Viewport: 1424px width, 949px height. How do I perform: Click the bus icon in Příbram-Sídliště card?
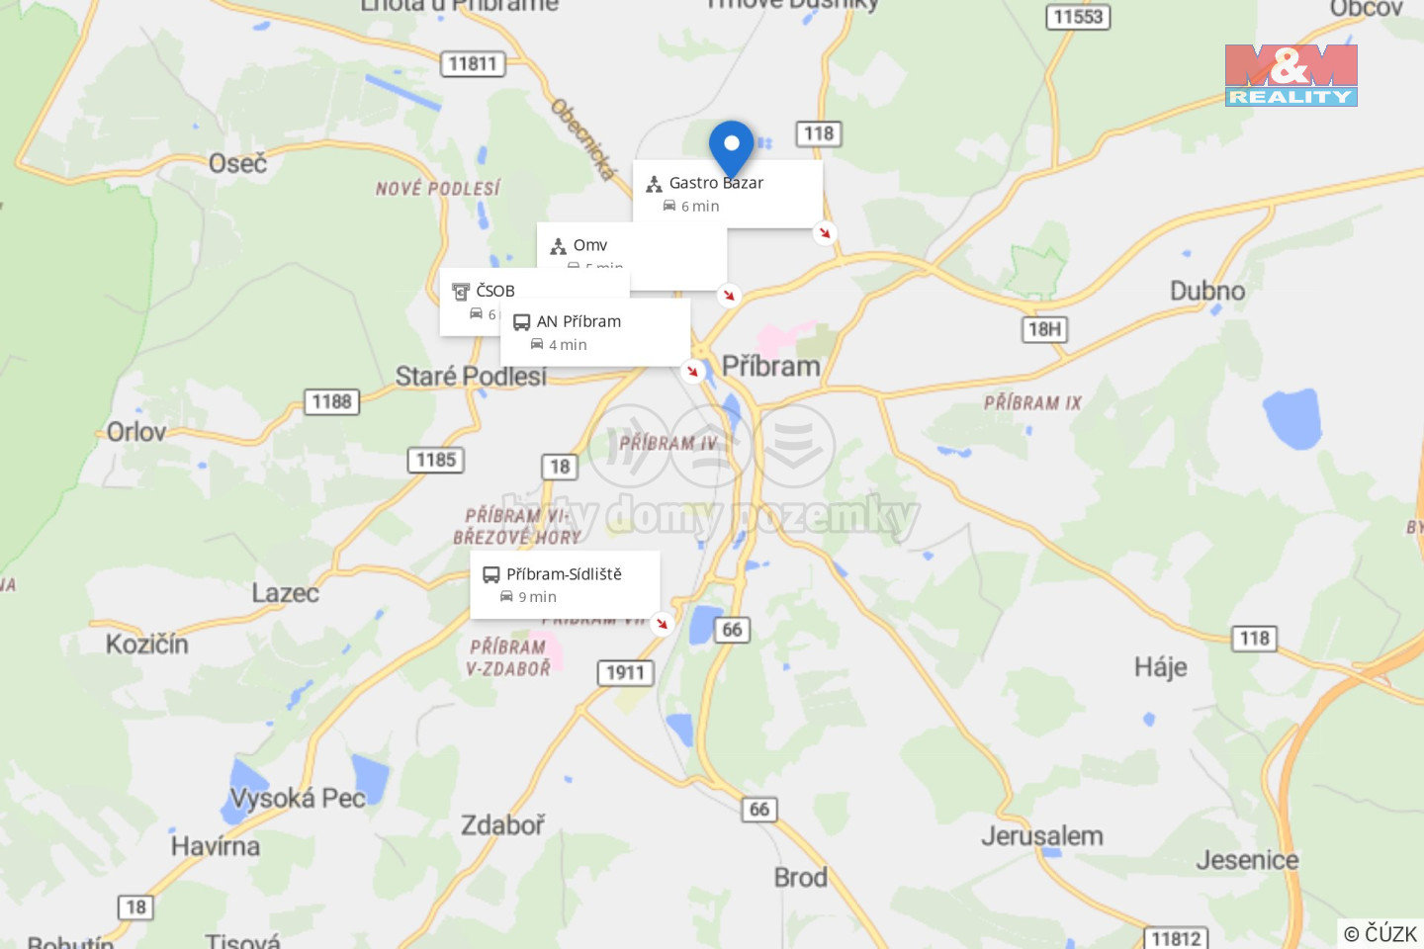click(490, 574)
